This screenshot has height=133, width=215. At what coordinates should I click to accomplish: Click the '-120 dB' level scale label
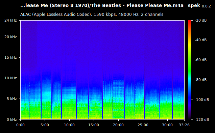[202, 120]
